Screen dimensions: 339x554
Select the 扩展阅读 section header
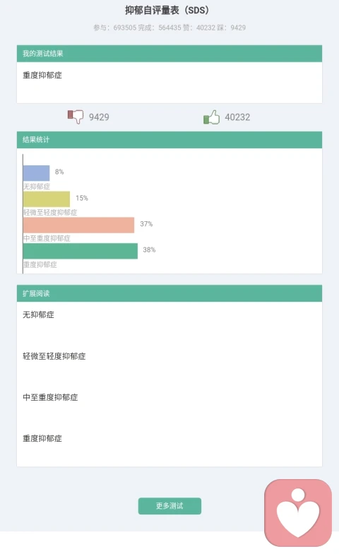tap(169, 293)
